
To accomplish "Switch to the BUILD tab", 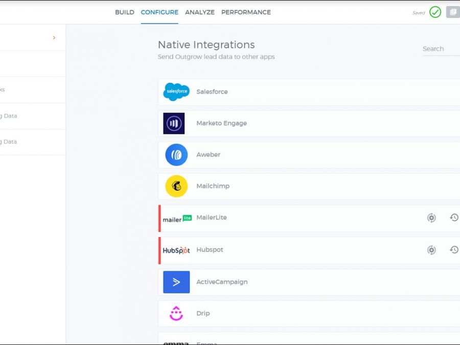I will [124, 12].
